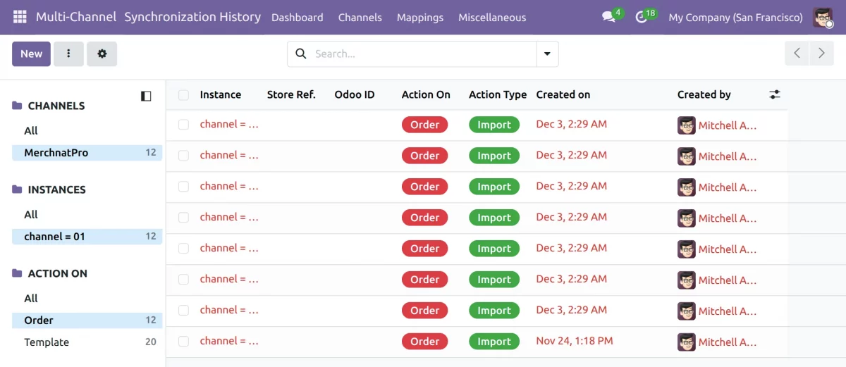Check the Nov 24 row's checkbox
This screenshot has height=367, width=846.
pos(183,342)
